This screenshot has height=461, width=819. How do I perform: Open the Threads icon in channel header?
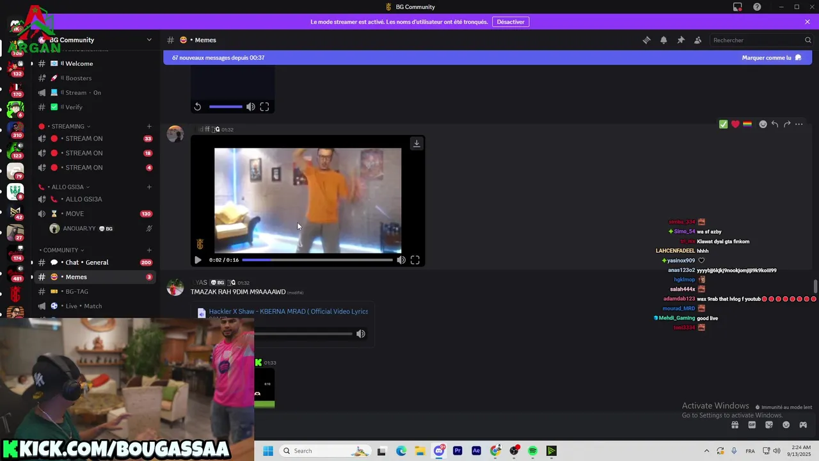pos(646,40)
